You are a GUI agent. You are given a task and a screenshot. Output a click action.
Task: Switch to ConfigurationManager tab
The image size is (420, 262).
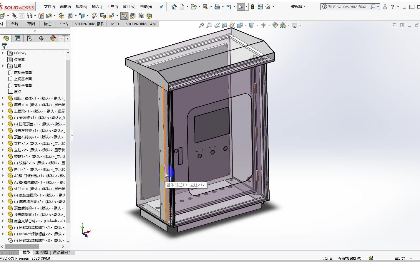point(29,38)
